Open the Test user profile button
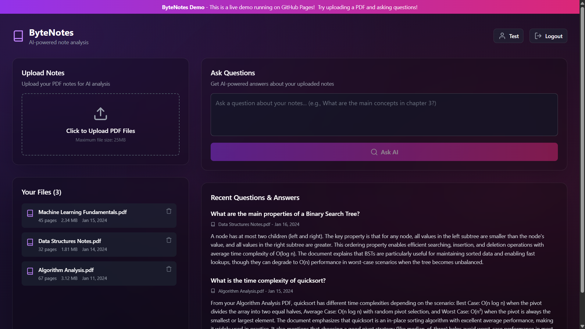This screenshot has width=585, height=329. tap(508, 36)
